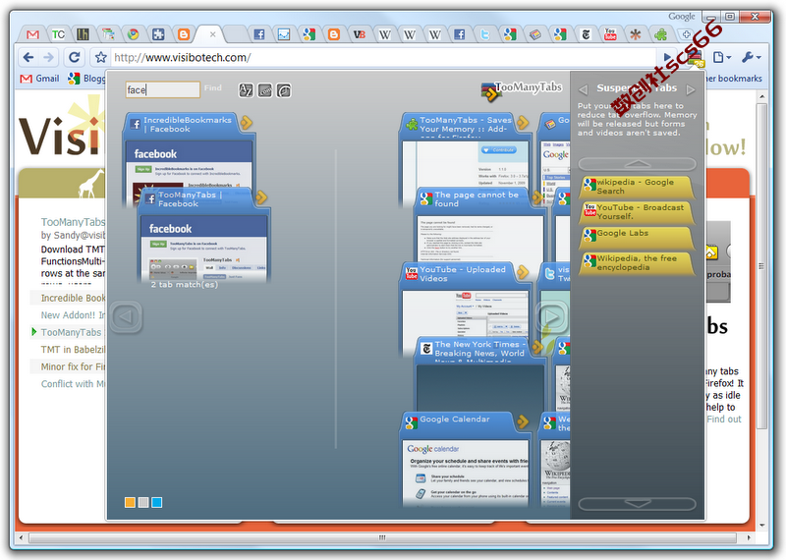Suspend the YouTube Uploaded Videos tab arrow

[x=523, y=272]
